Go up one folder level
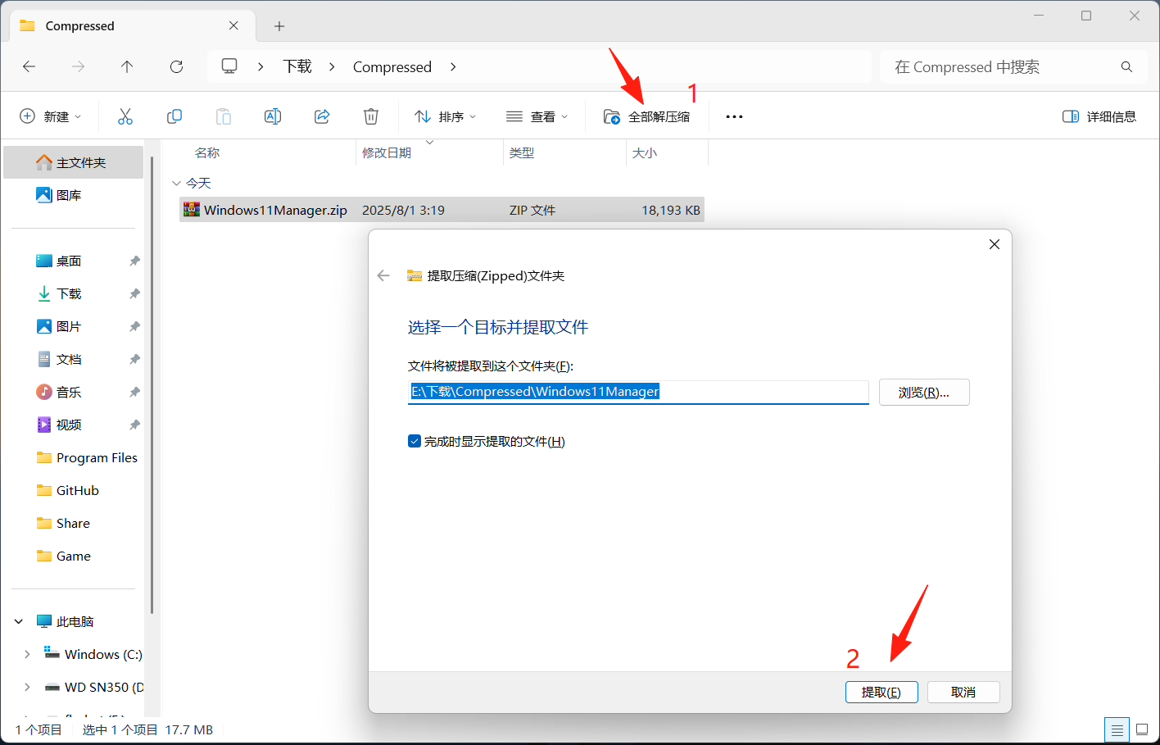Screen dimensions: 1160x745 [x=127, y=66]
